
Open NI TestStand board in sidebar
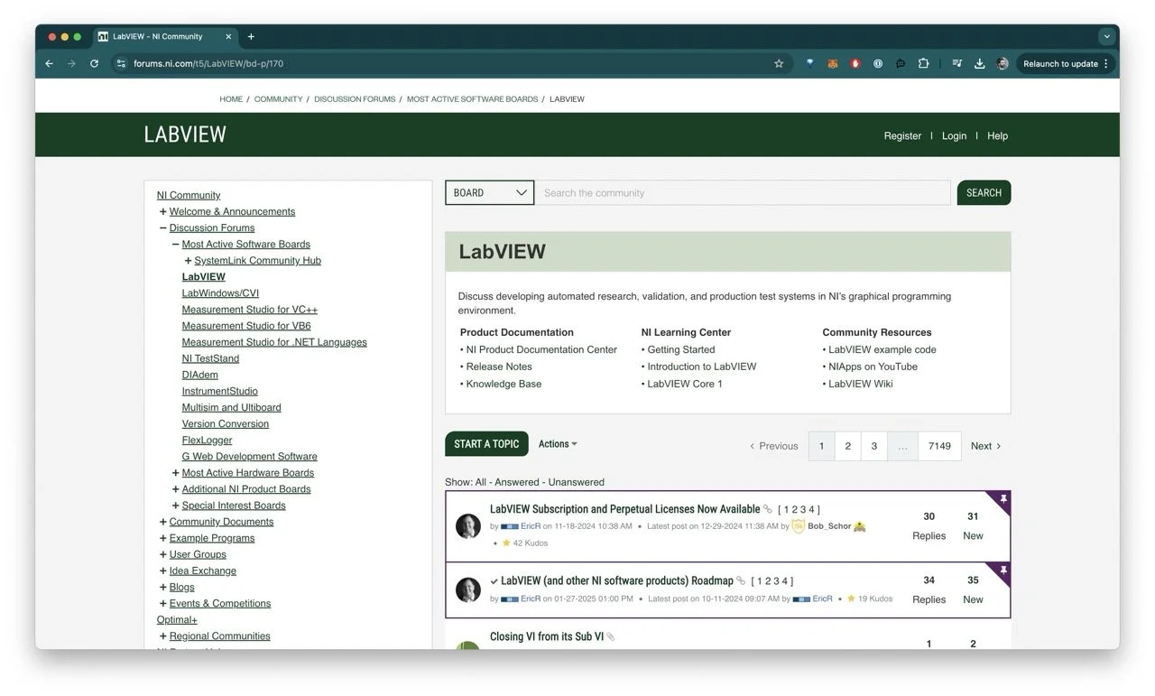point(210,358)
